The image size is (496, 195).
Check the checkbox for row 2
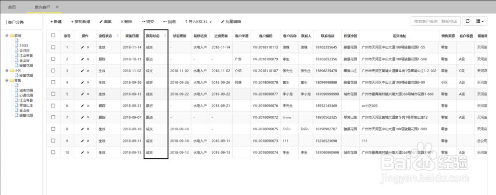[53, 59]
